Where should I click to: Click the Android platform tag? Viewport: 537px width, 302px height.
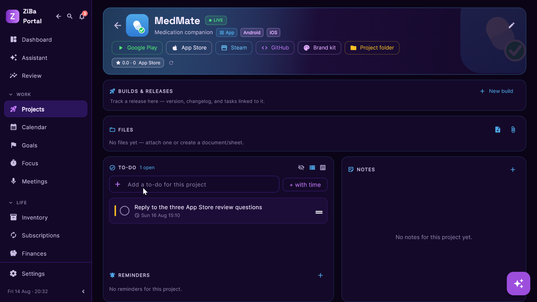(x=252, y=33)
